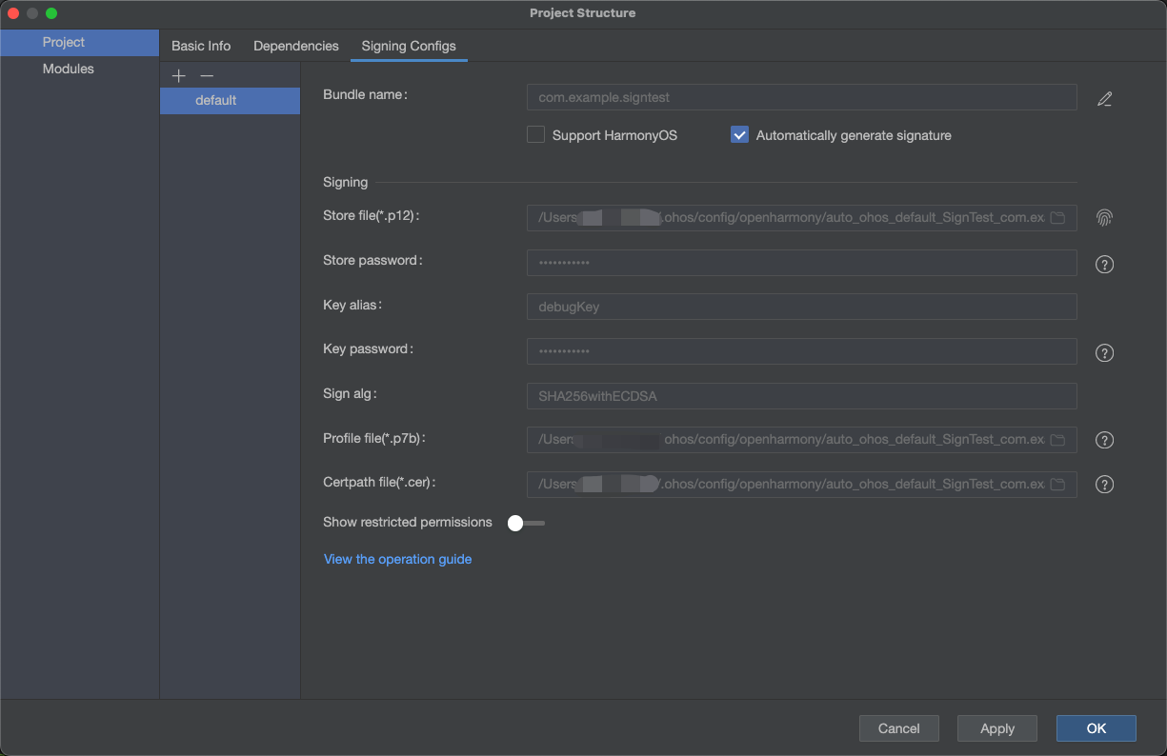Click the green zoom window button

[51, 13]
